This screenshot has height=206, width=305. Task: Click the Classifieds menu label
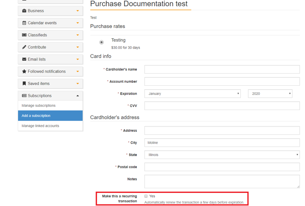(x=37, y=35)
